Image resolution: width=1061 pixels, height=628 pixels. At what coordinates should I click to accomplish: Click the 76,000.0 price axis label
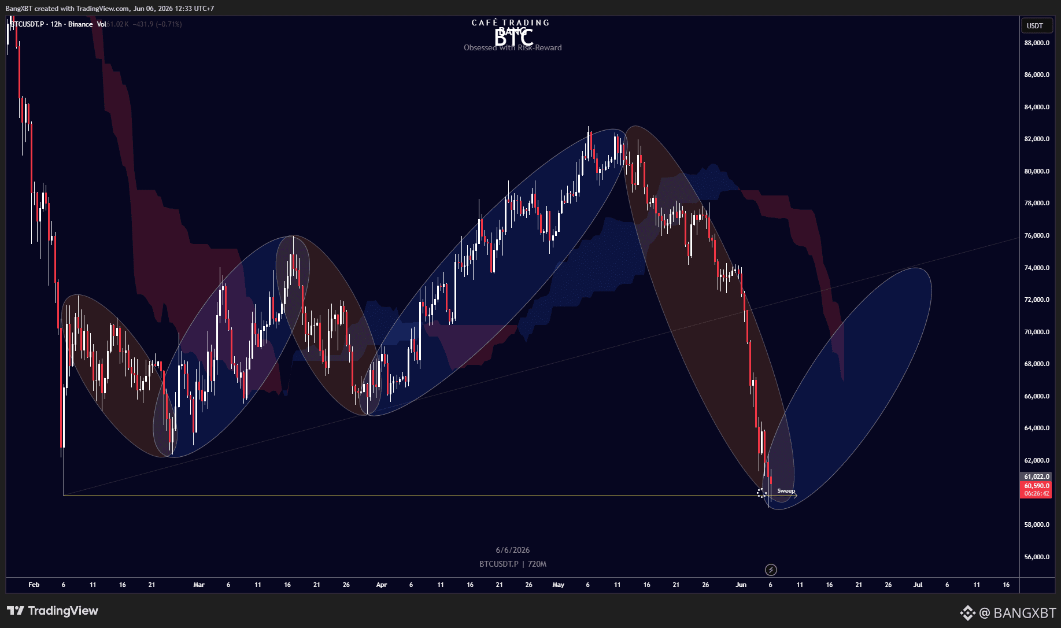[x=1037, y=235]
